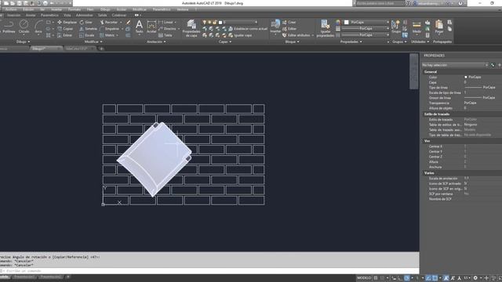This screenshot has width=502, height=282.
Task: Activate the Matriz (array) tool
Action: coord(107,35)
